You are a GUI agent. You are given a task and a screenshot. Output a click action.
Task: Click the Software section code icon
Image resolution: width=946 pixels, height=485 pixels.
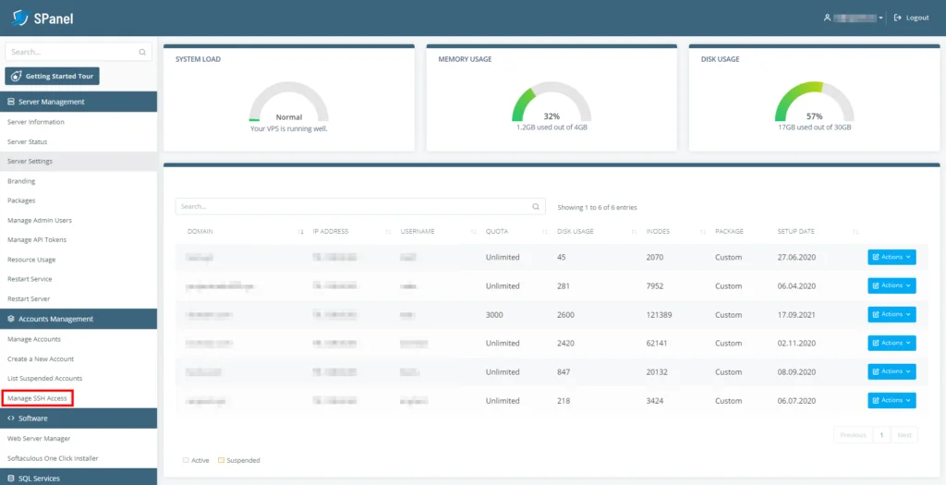coord(11,418)
